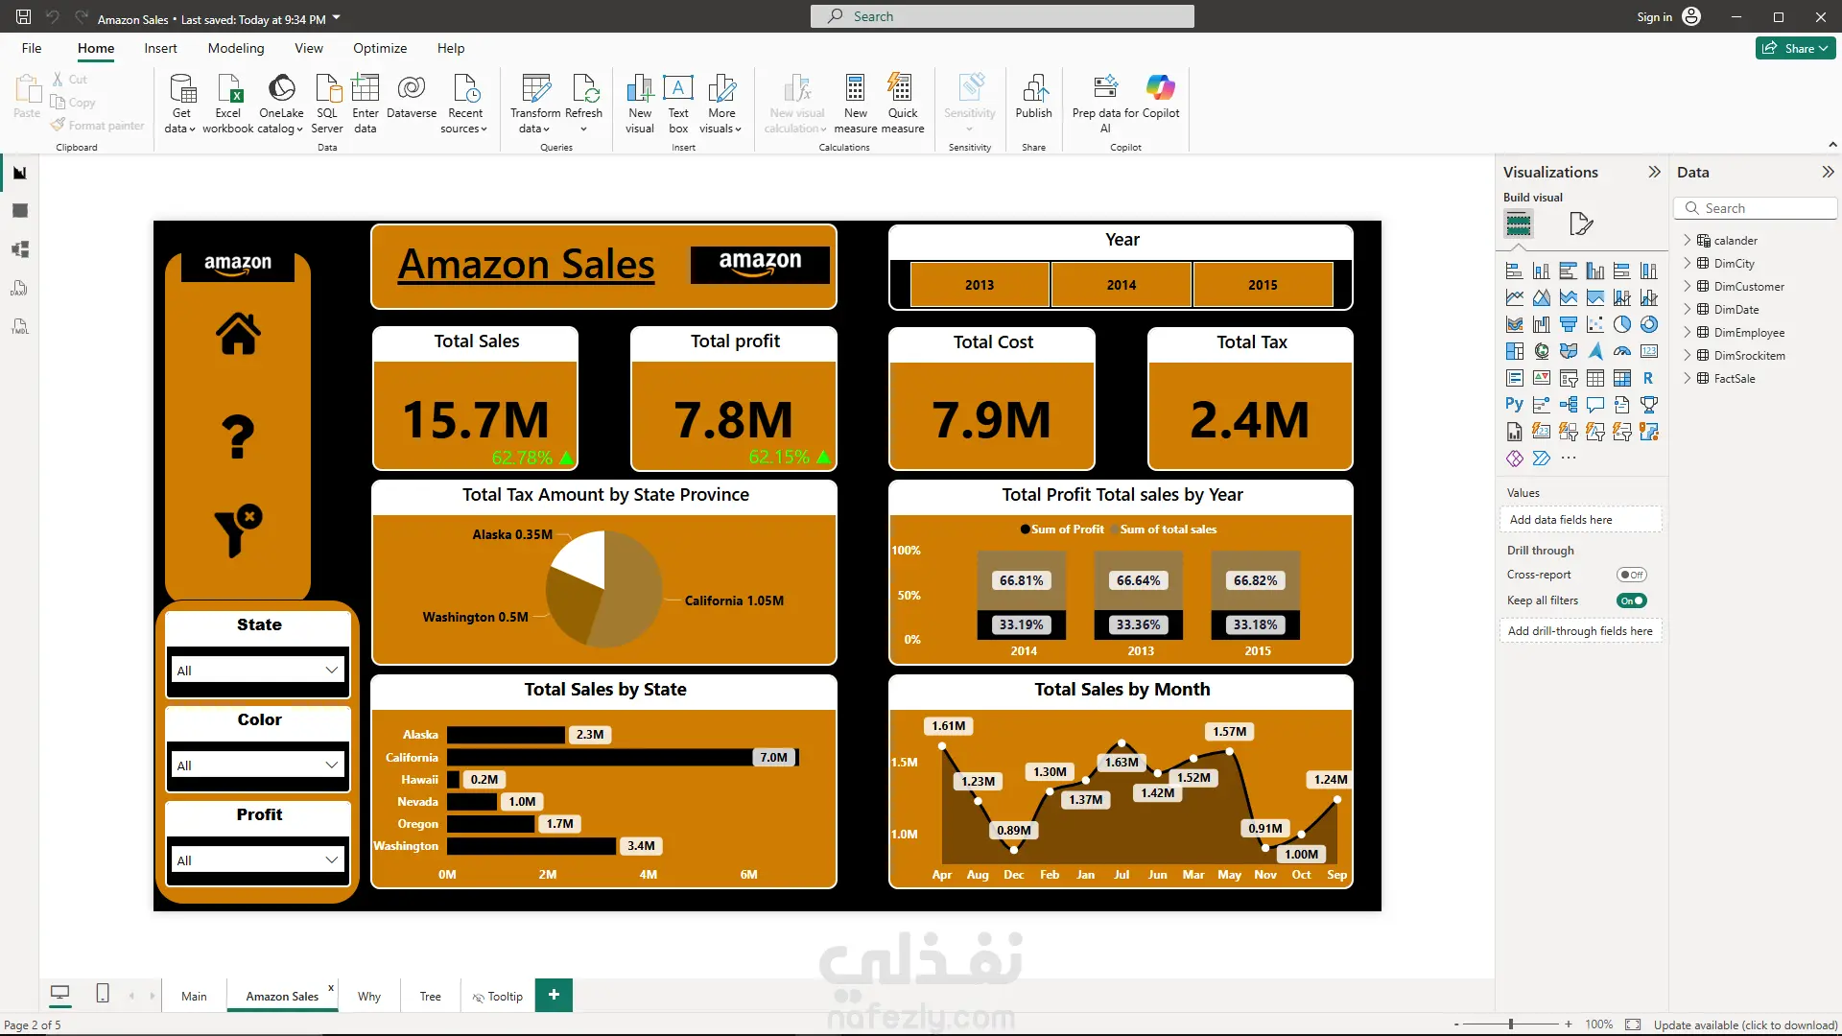Open the Why page tab
1842x1036 pixels.
pyautogui.click(x=369, y=996)
